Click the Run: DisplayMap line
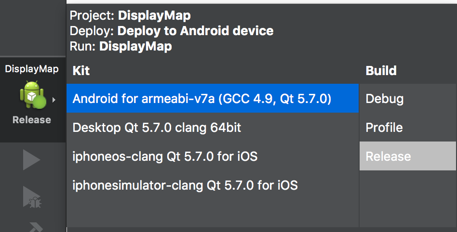457x232 pixels. pyautogui.click(x=121, y=47)
